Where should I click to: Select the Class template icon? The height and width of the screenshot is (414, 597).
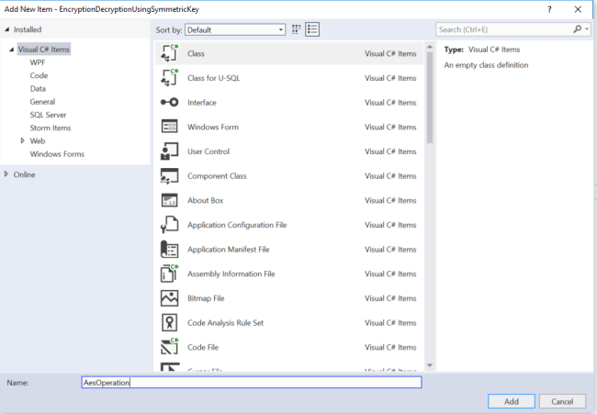pyautogui.click(x=169, y=53)
